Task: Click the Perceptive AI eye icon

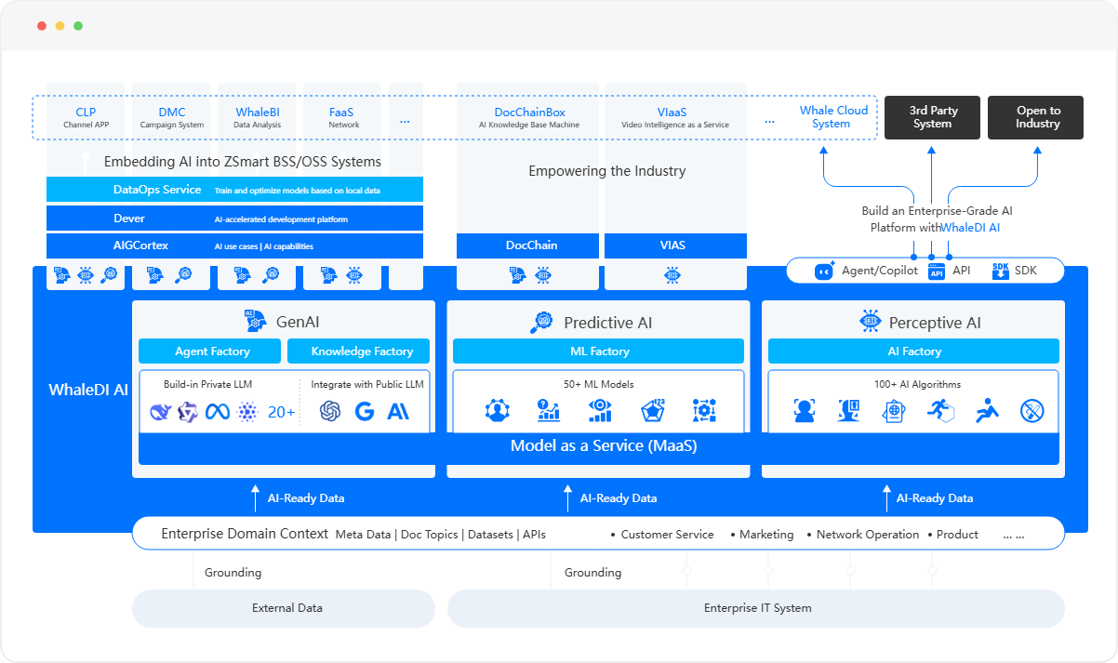Action: (871, 322)
